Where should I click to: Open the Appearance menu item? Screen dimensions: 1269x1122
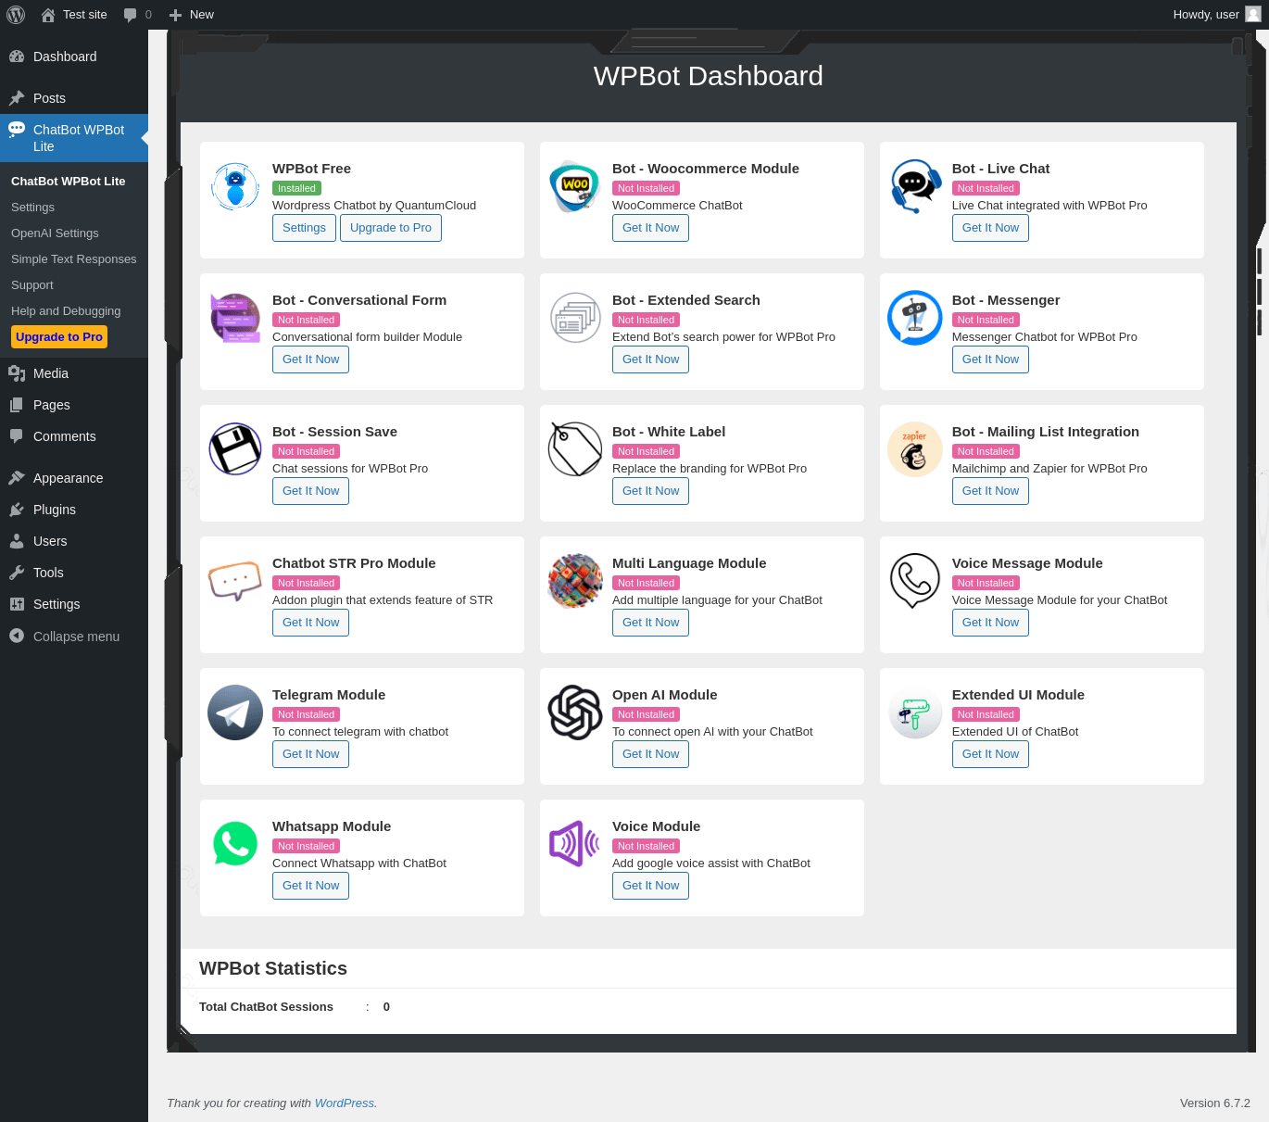(x=74, y=478)
